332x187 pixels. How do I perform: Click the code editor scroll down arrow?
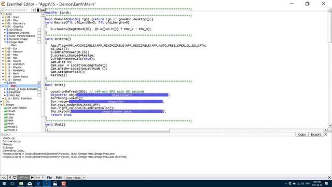click(330, 126)
